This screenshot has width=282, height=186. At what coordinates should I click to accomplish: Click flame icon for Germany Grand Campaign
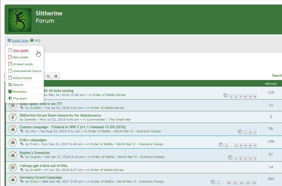13,179
